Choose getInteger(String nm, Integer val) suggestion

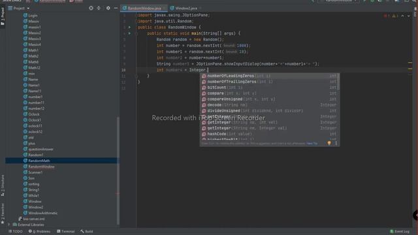pos(268,128)
